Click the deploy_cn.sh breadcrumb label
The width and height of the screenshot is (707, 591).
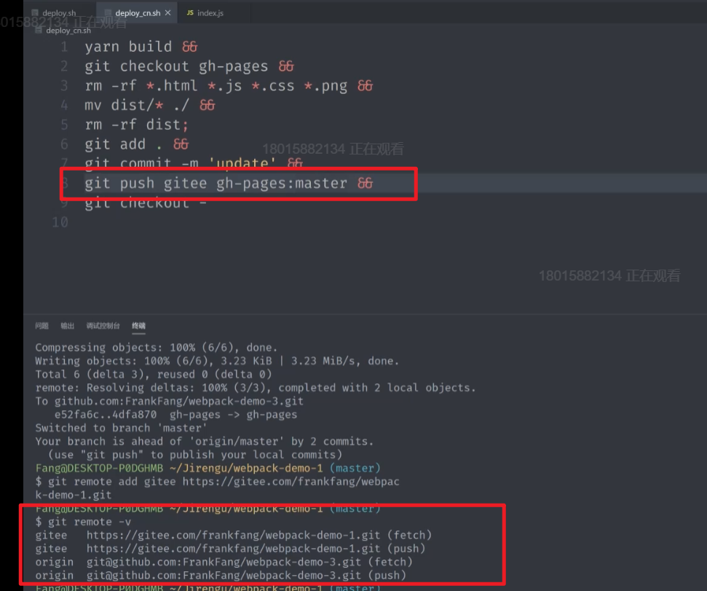[x=68, y=30]
